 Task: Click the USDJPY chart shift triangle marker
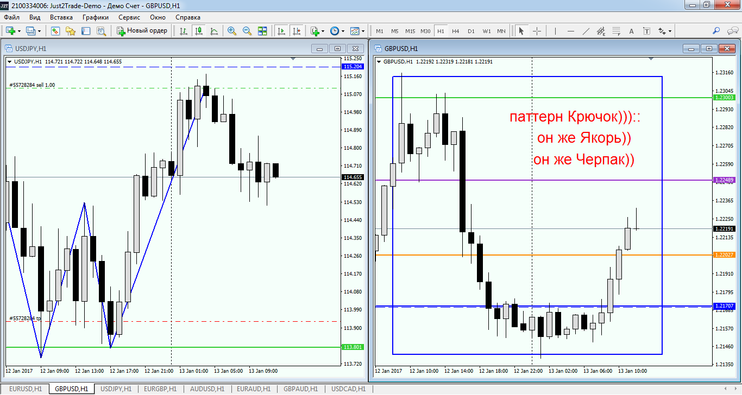(293, 58)
